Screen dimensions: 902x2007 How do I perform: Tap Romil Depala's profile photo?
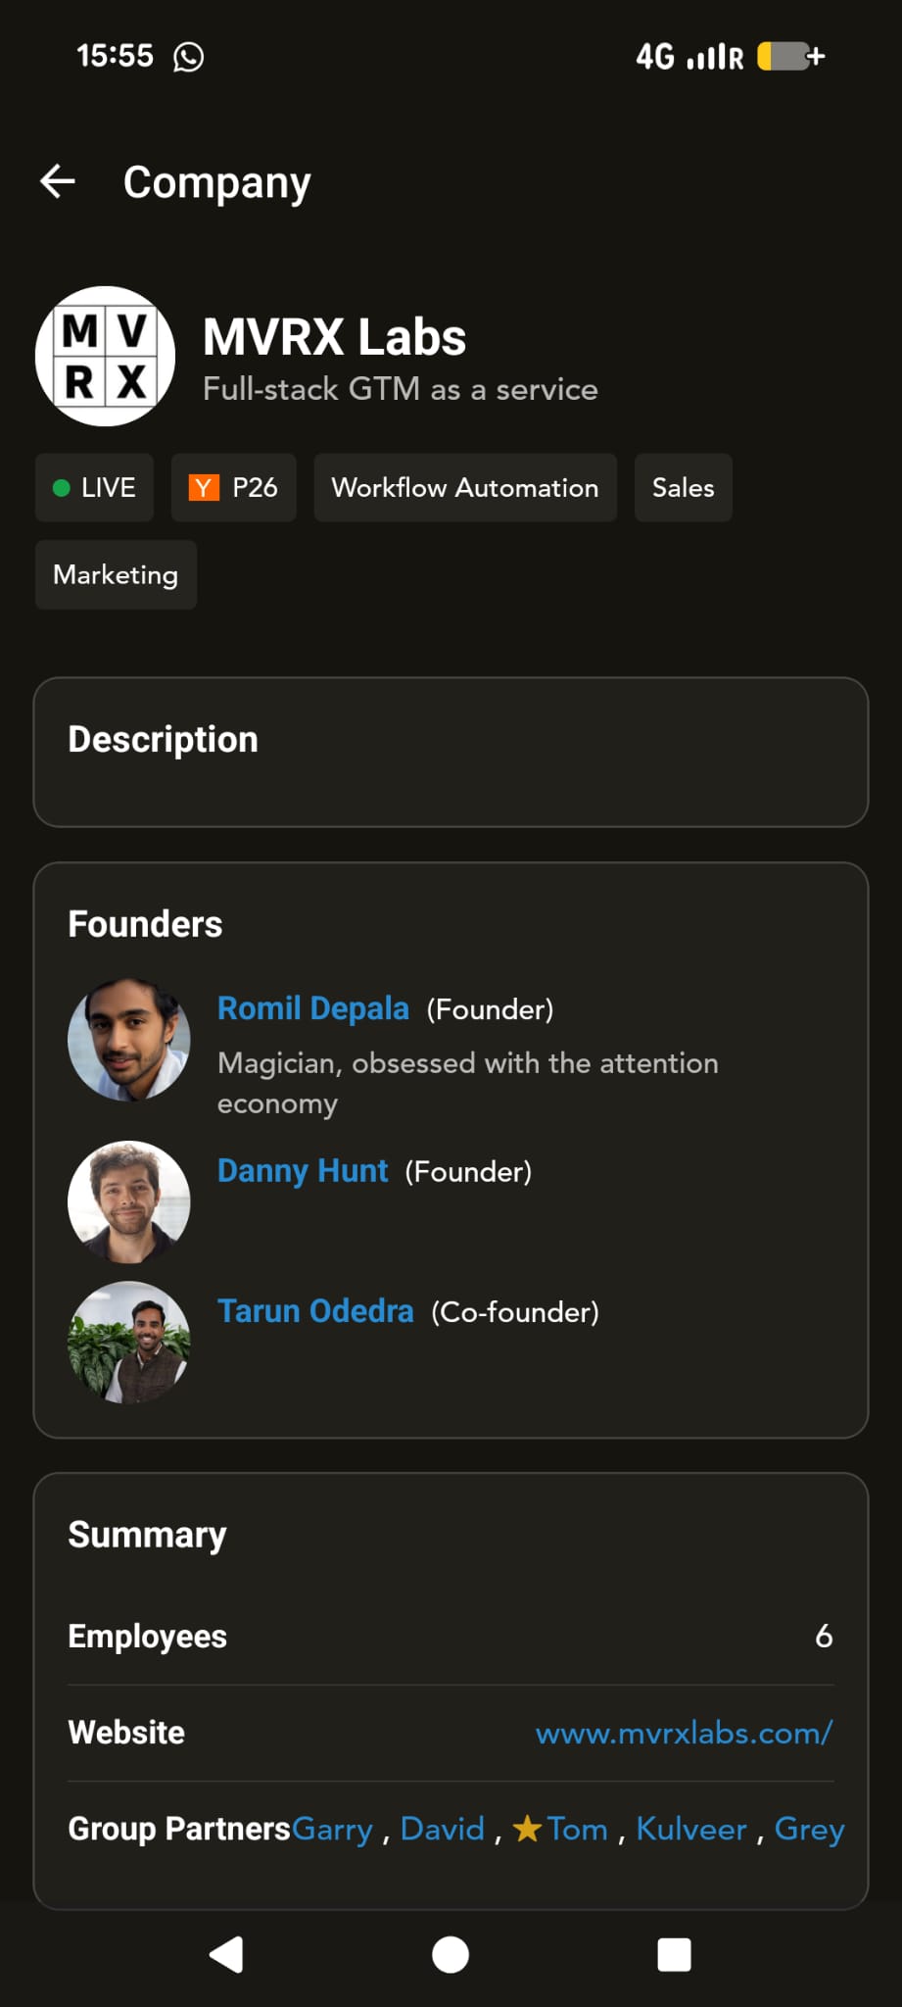coord(129,1040)
